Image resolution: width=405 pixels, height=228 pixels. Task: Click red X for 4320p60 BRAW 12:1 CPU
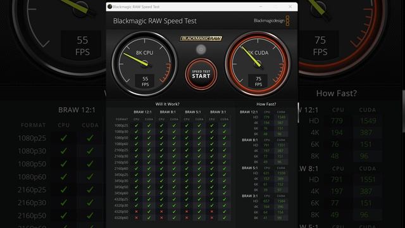(137, 218)
